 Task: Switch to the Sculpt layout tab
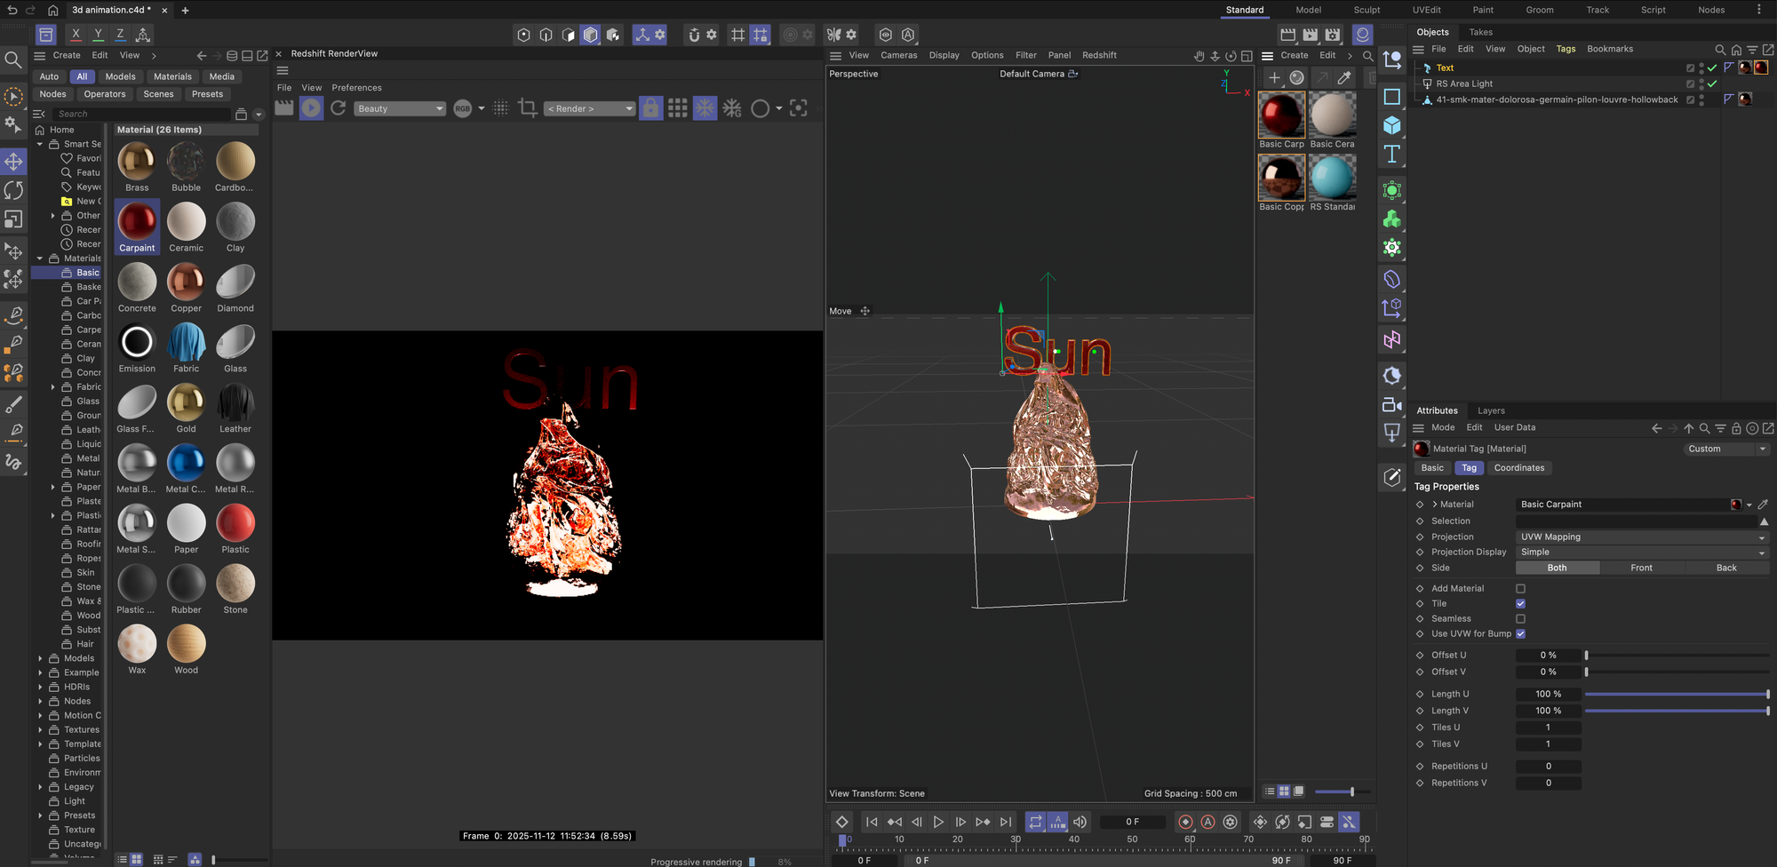pos(1367,10)
